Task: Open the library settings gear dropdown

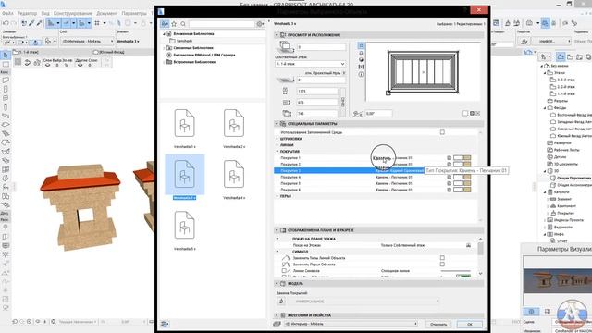Action: click(260, 24)
